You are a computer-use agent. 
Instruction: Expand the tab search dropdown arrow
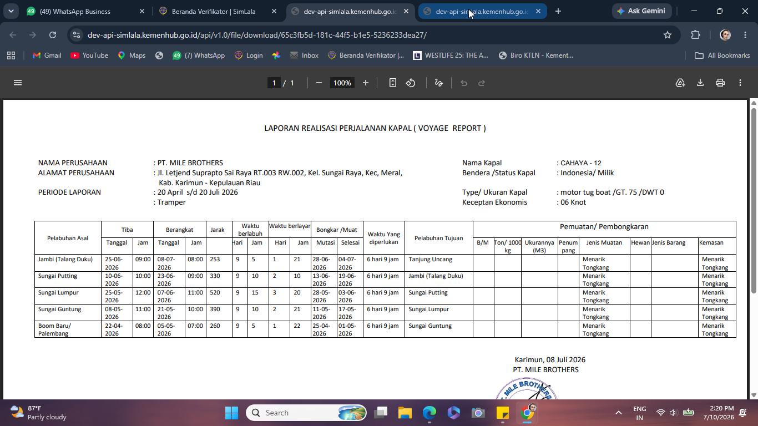[x=11, y=11]
